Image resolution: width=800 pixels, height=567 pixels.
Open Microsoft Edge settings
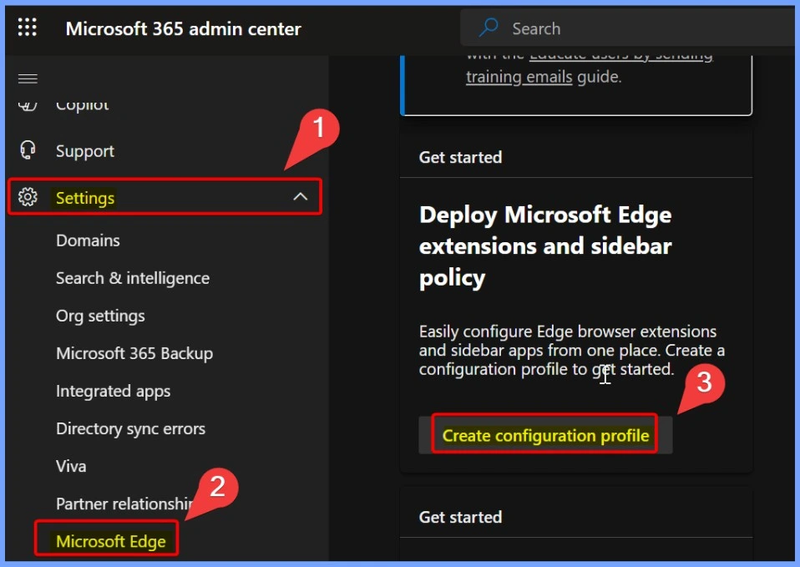pos(111,541)
